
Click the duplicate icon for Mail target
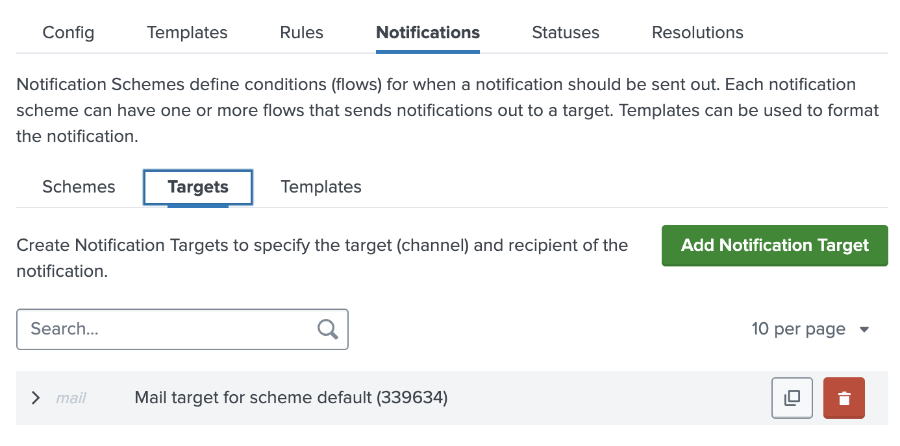tap(792, 398)
